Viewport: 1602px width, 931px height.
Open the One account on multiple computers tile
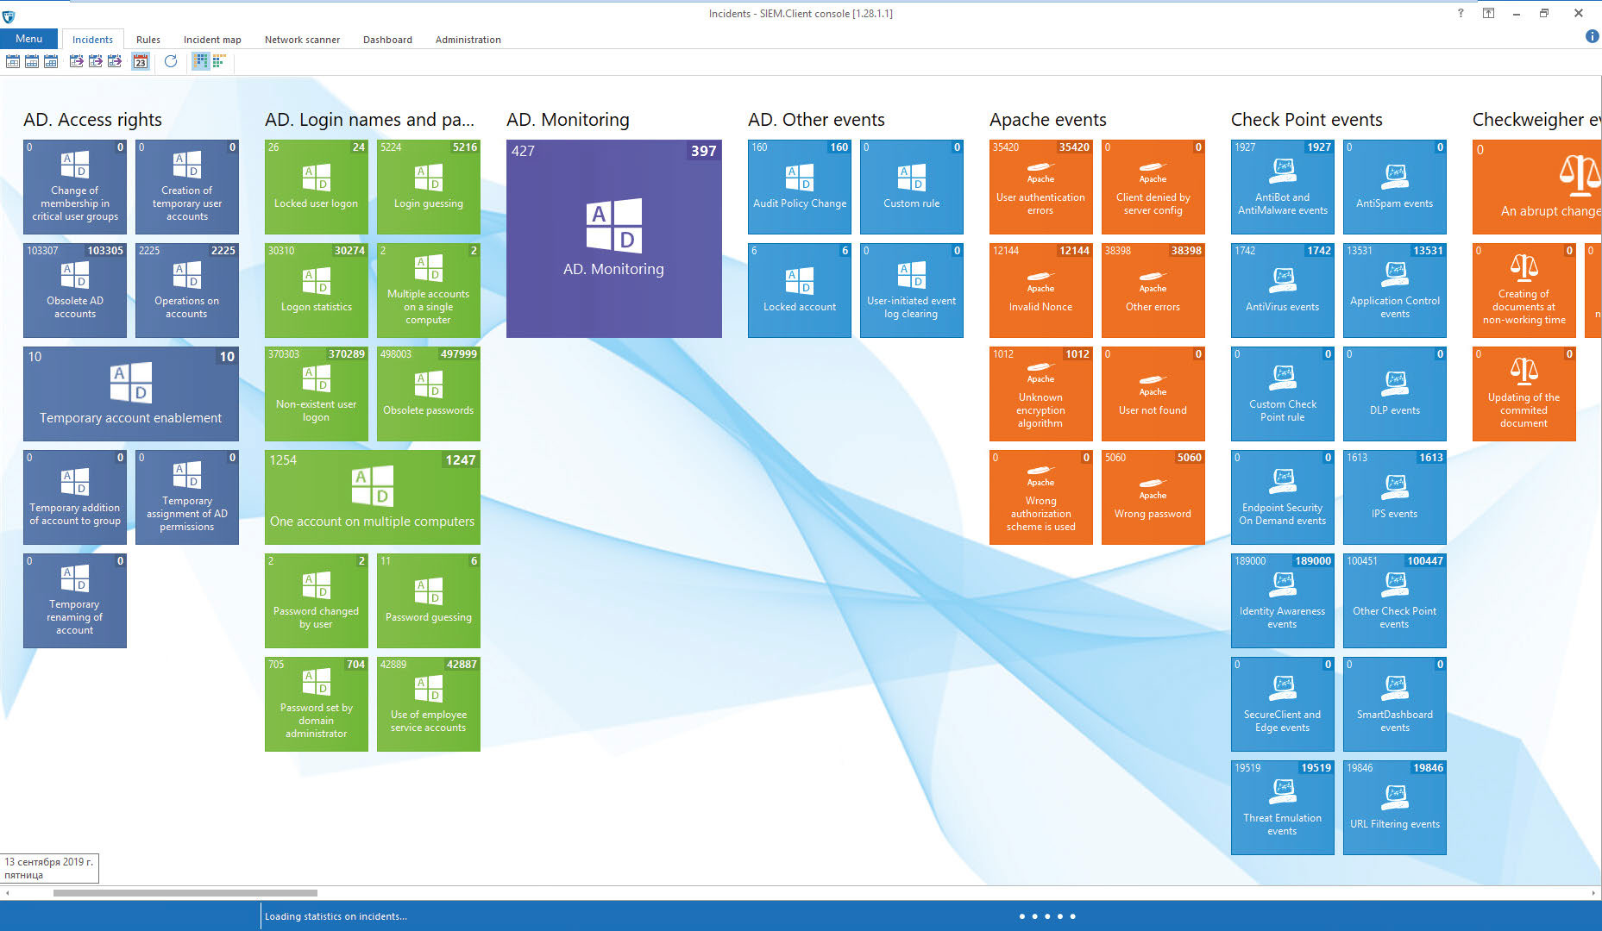pos(373,497)
